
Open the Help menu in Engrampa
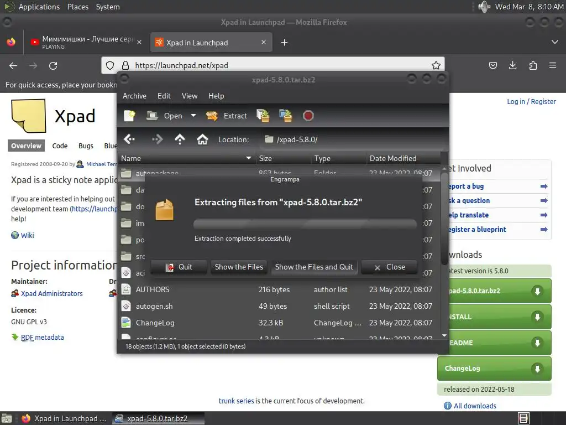click(216, 96)
